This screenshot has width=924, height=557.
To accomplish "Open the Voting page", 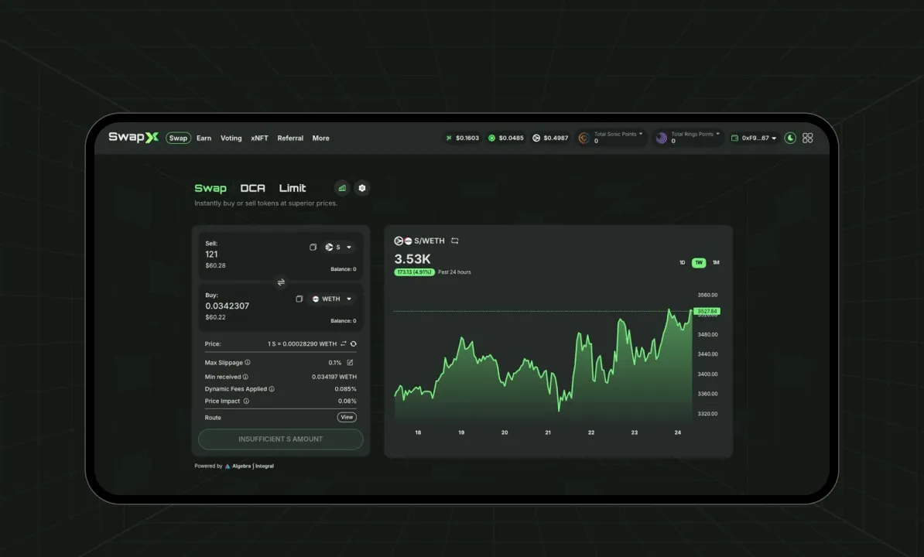I will (231, 138).
